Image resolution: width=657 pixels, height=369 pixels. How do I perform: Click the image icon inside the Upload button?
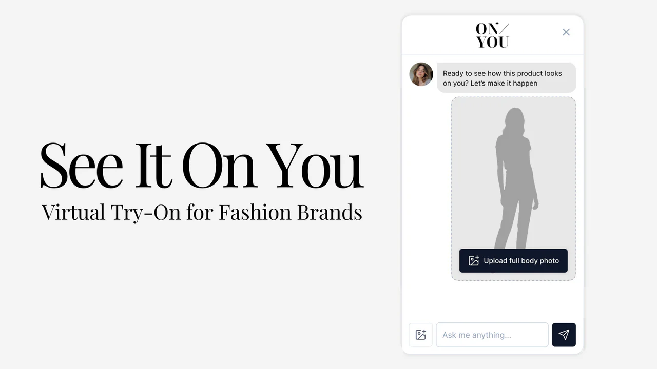474,261
